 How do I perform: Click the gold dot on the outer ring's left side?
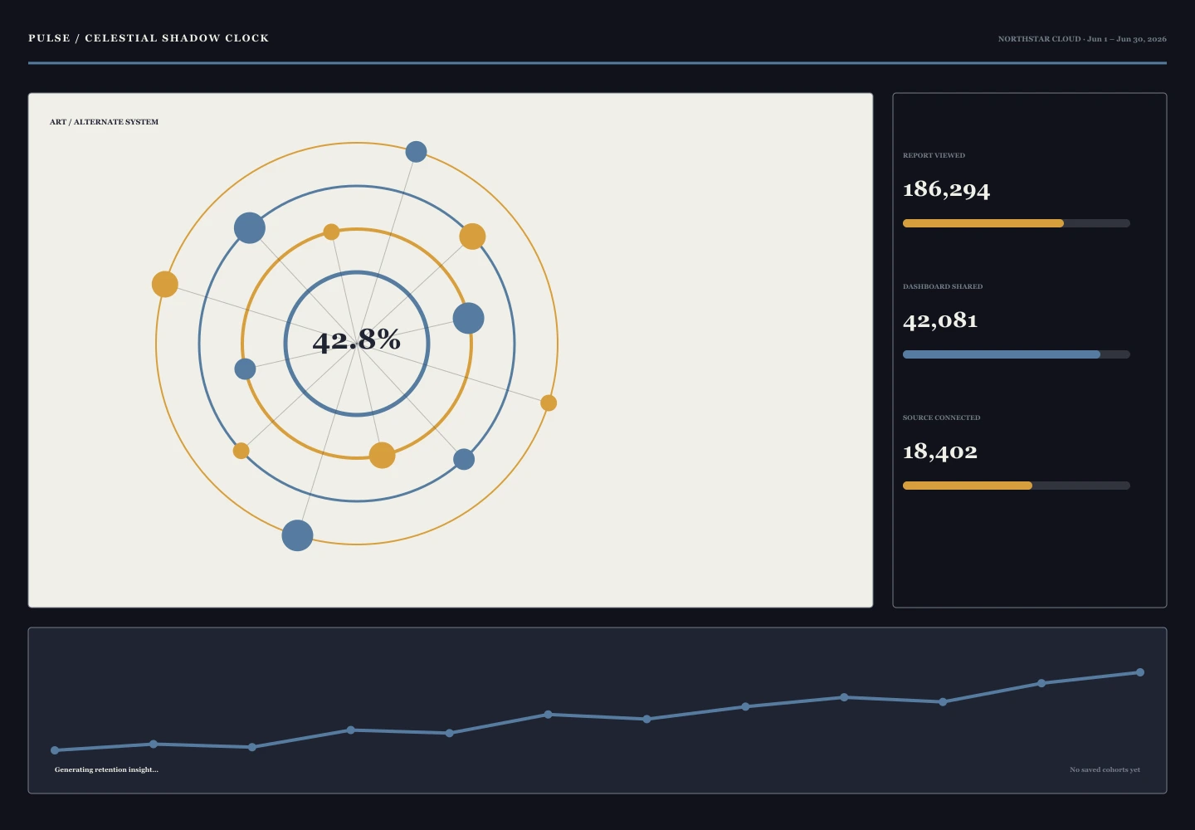coord(165,284)
